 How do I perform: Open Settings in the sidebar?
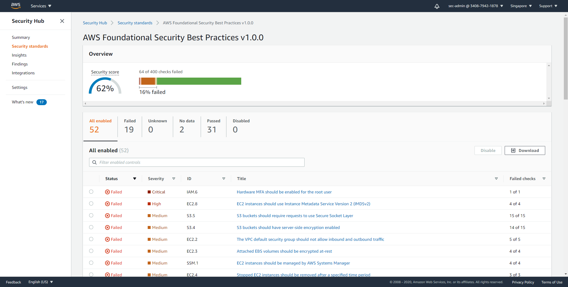(20, 87)
